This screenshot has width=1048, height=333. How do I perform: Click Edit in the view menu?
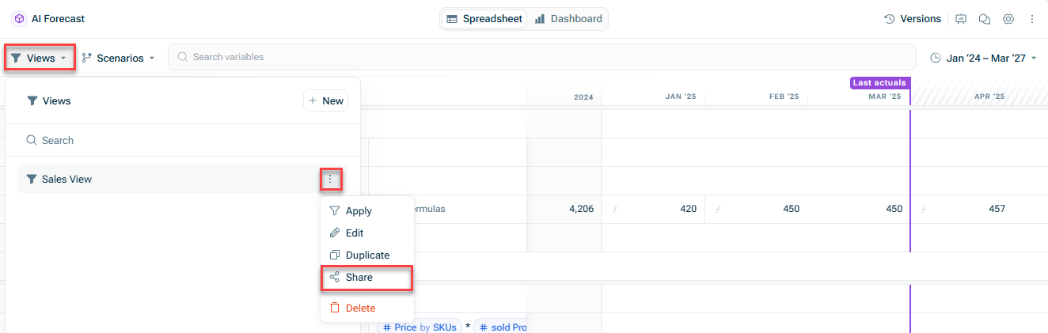355,233
